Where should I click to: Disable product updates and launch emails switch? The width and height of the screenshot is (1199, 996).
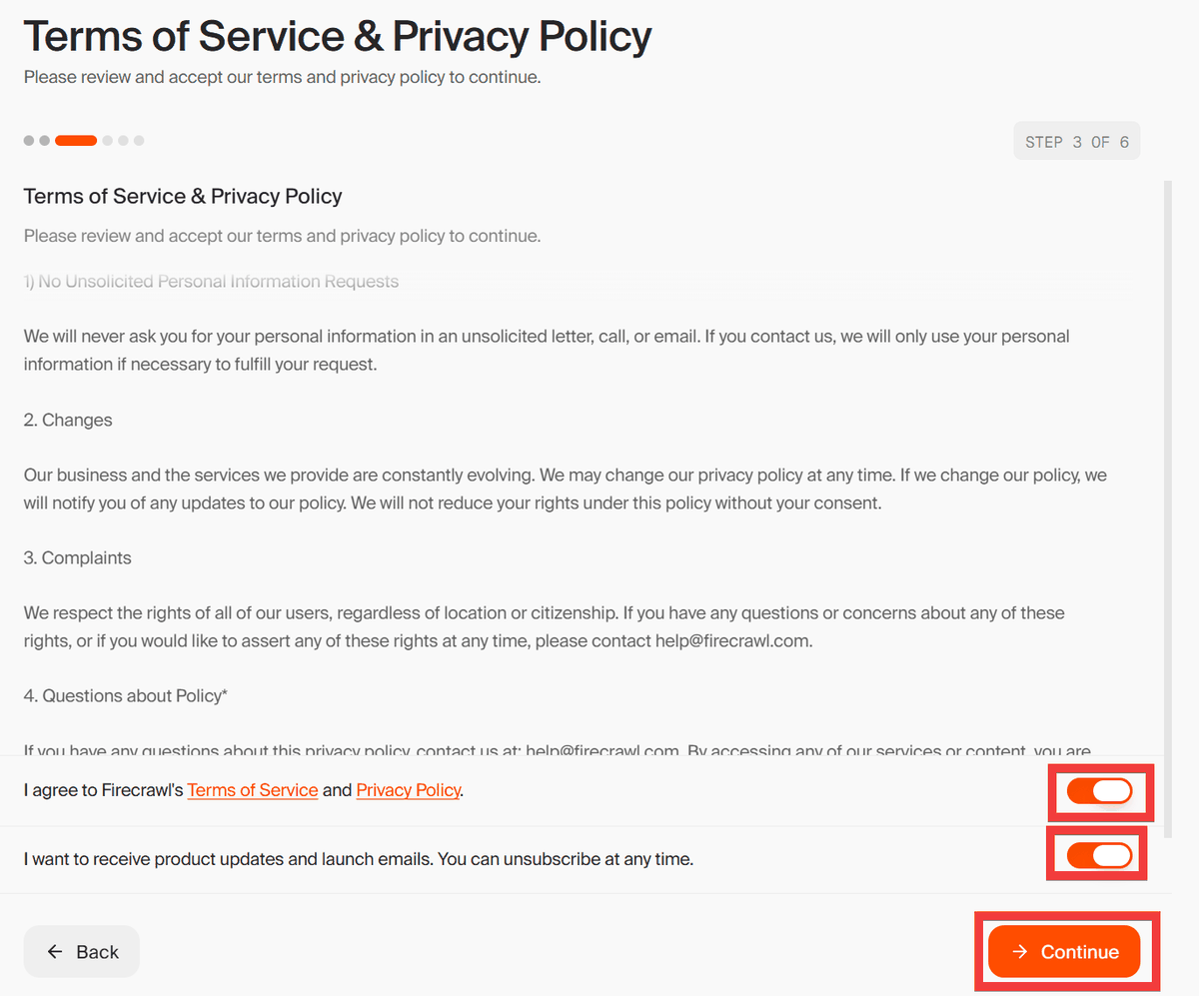click(x=1099, y=855)
